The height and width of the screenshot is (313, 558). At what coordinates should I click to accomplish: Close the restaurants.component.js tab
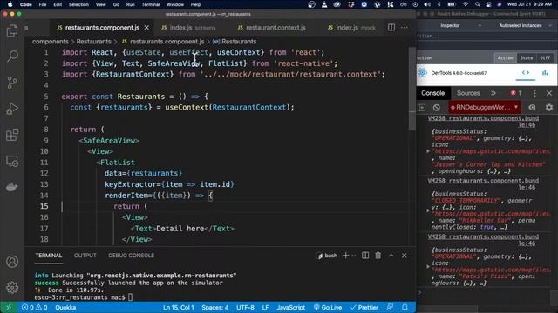pos(146,27)
